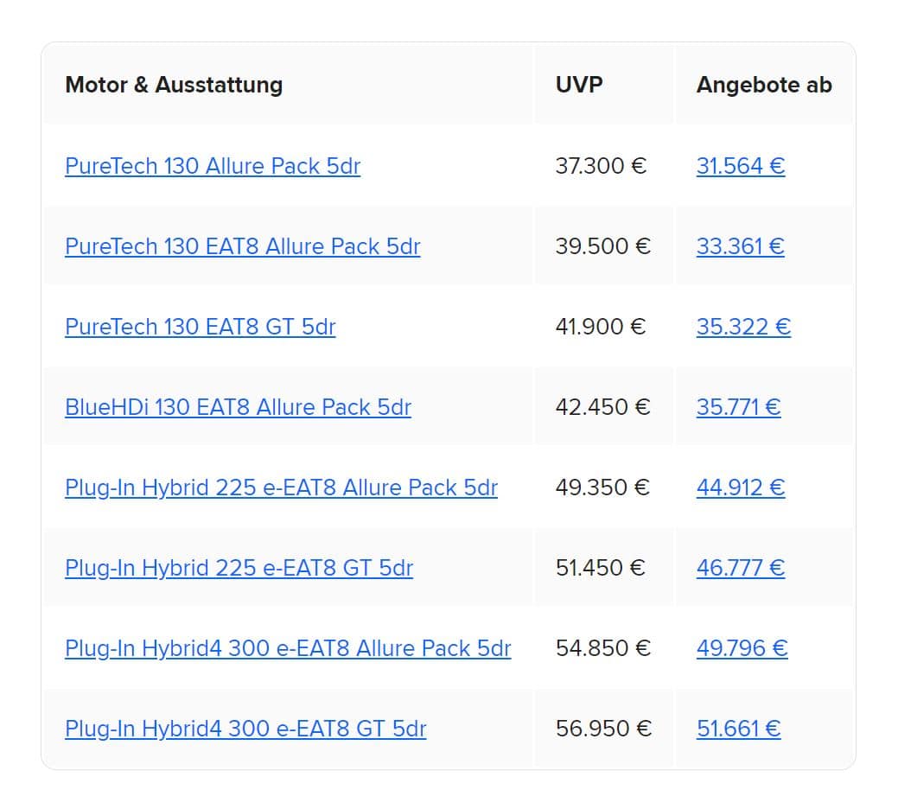View offer price 33.361 €

[740, 247]
